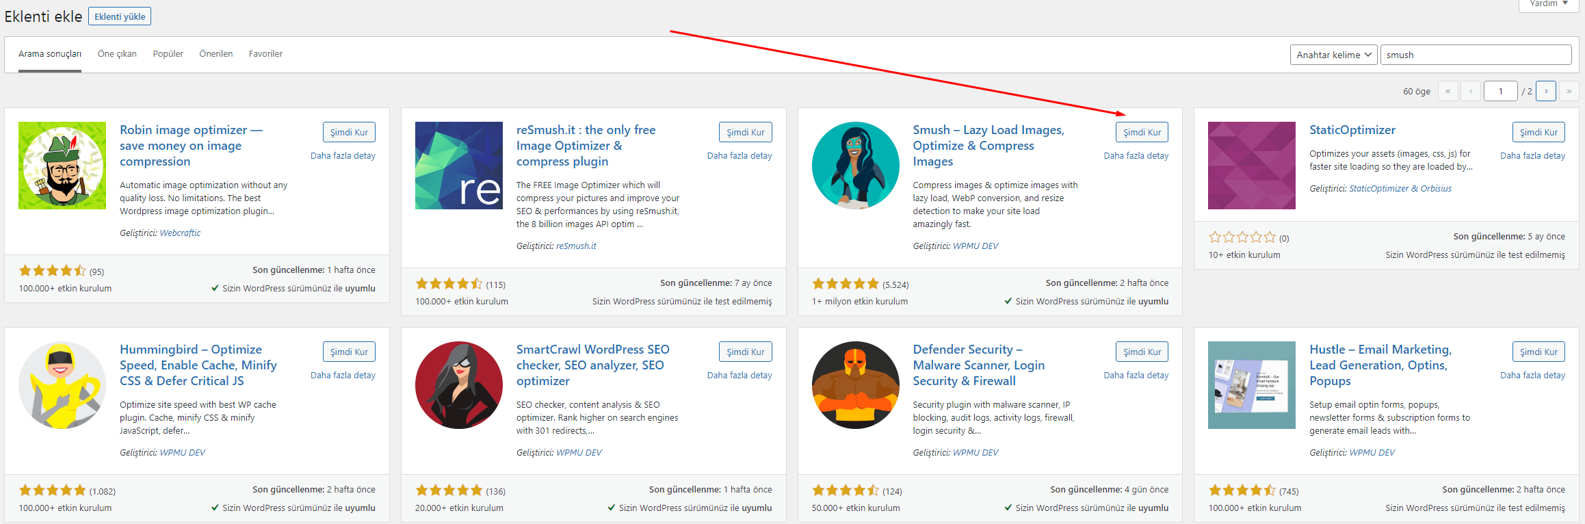Go to first results page arrow
This screenshot has height=524, width=1585.
coord(1448,91)
